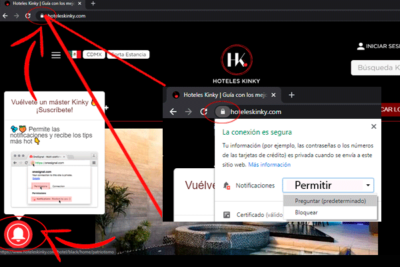This screenshot has width=400, height=267.
Task: Choose the Bloquear option
Action: point(331,212)
